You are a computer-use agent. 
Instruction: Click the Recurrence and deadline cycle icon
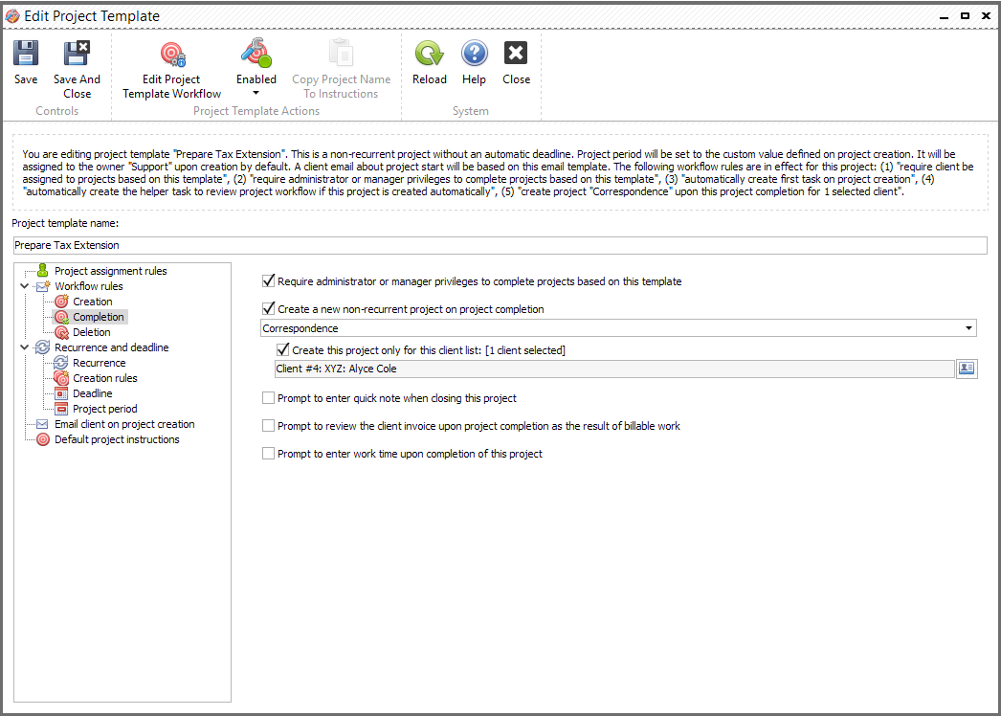tap(43, 347)
